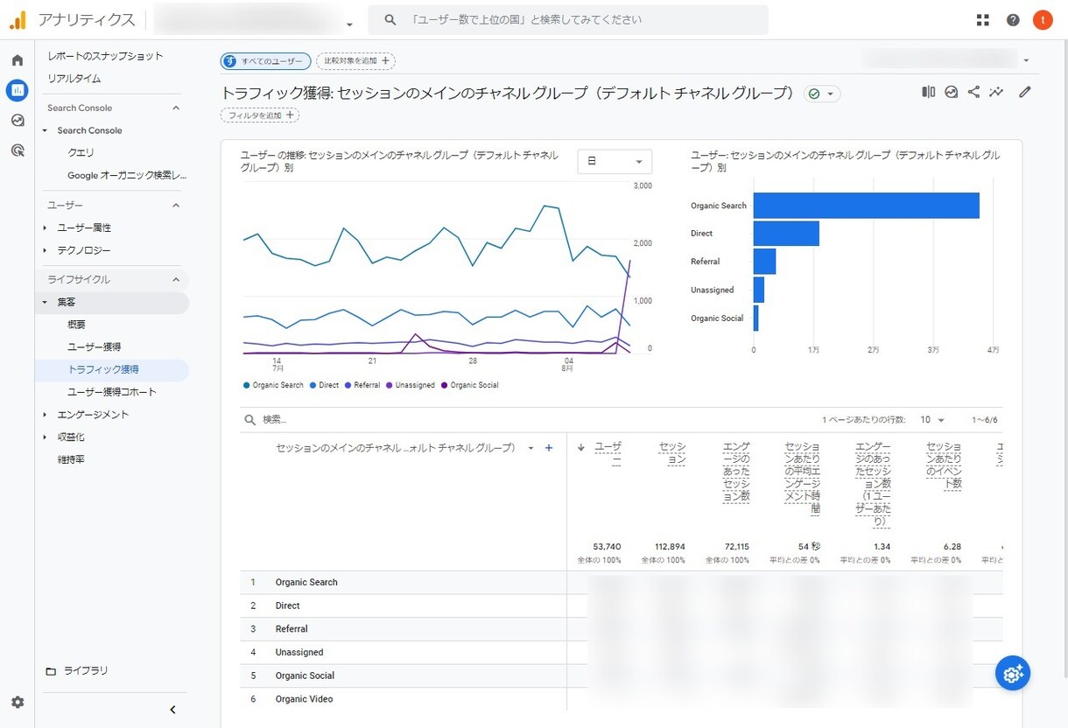Open the floating insights gear button

[x=1013, y=673]
